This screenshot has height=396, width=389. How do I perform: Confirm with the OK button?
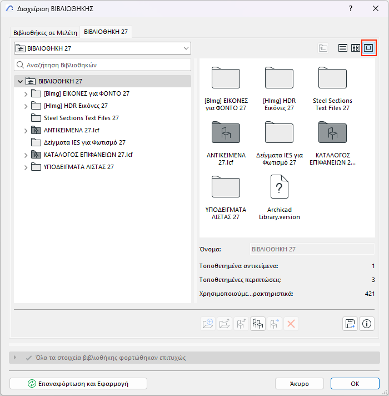tap(355, 384)
